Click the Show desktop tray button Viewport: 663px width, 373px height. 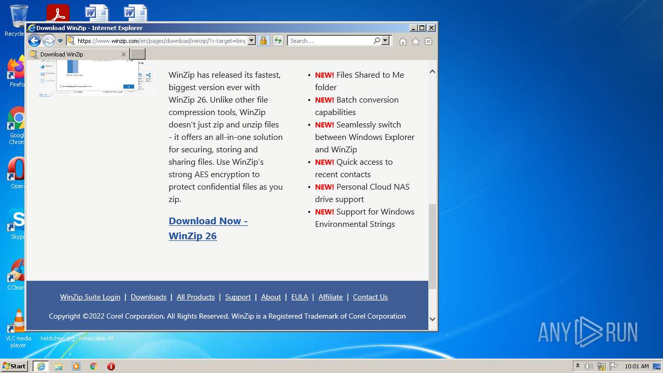[x=657, y=366]
